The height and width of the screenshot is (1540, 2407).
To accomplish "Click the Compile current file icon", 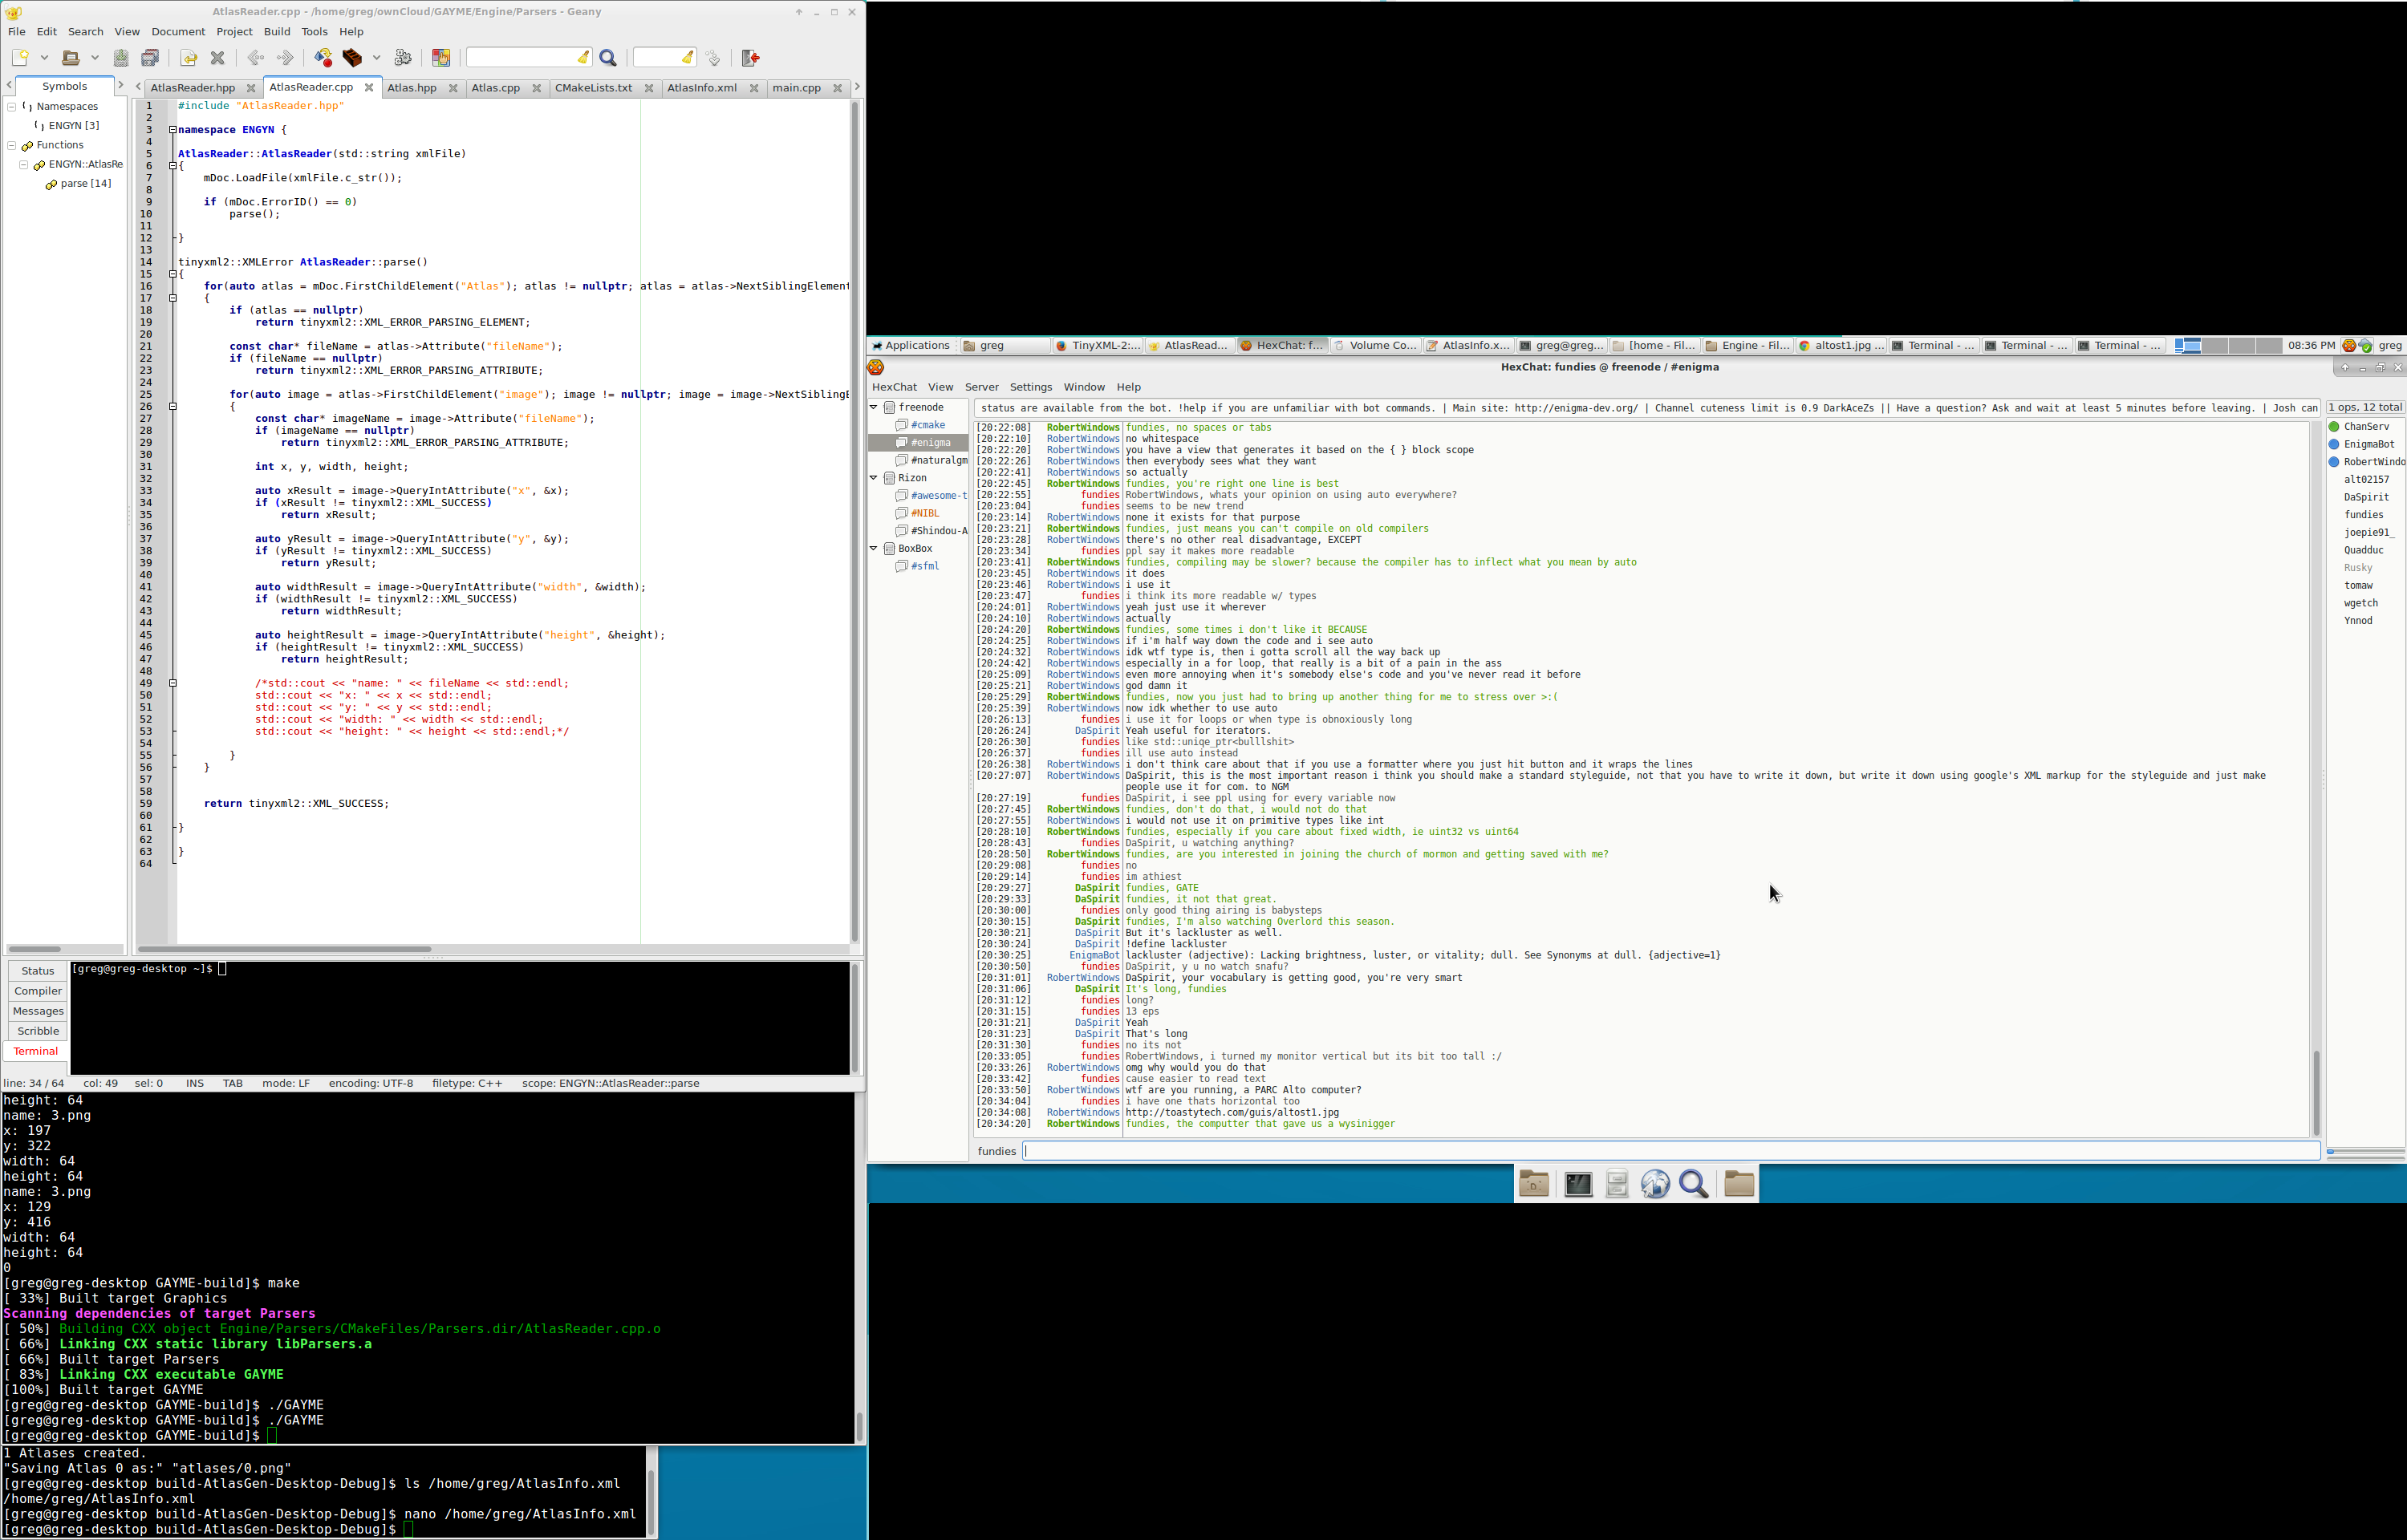I will coord(323,58).
